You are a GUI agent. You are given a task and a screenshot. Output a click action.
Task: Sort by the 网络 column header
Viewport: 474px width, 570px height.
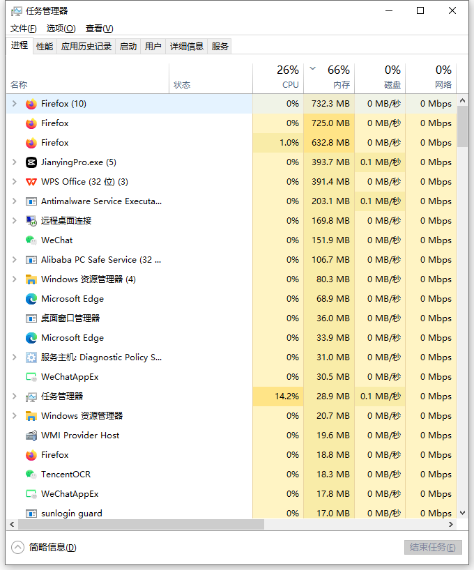(431, 77)
